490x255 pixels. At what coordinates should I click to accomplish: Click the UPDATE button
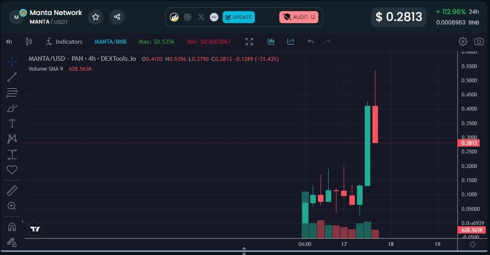[x=239, y=17]
